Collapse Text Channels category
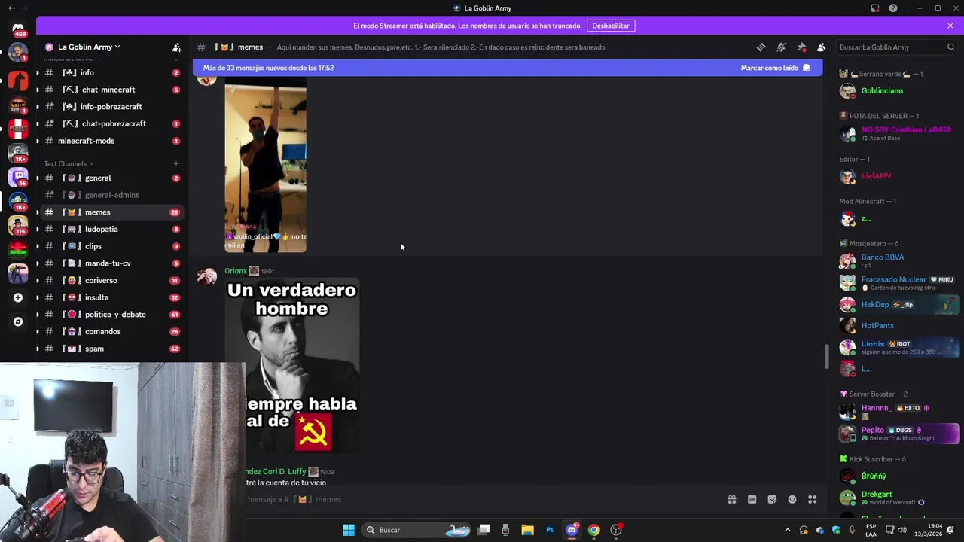Viewport: 964px width, 542px height. 69,163
